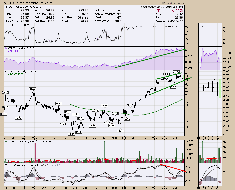
Task: Click the Ask Size value 800
Action: [52, 14]
